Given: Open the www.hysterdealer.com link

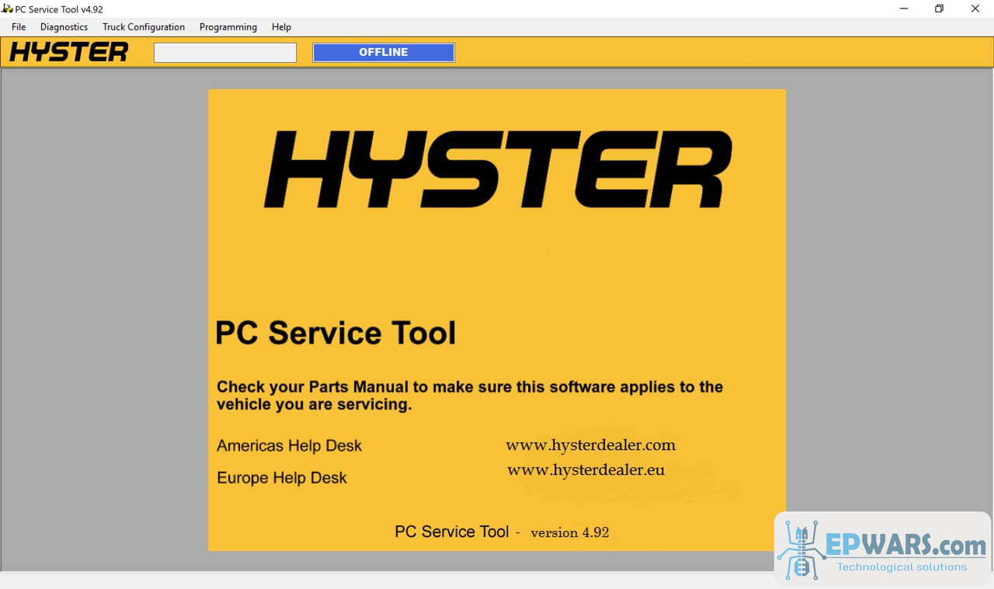Looking at the screenshot, I should pos(590,445).
